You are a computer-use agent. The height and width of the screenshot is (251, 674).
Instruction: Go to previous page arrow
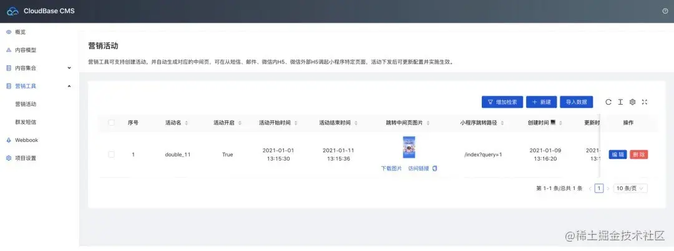(x=590, y=188)
